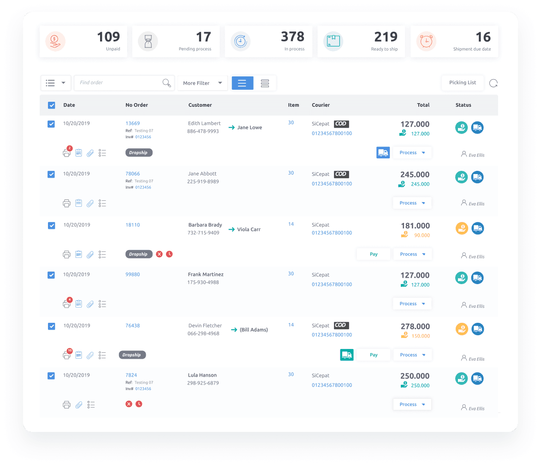Click the Picking List button
The image size is (541, 466).
click(x=462, y=82)
